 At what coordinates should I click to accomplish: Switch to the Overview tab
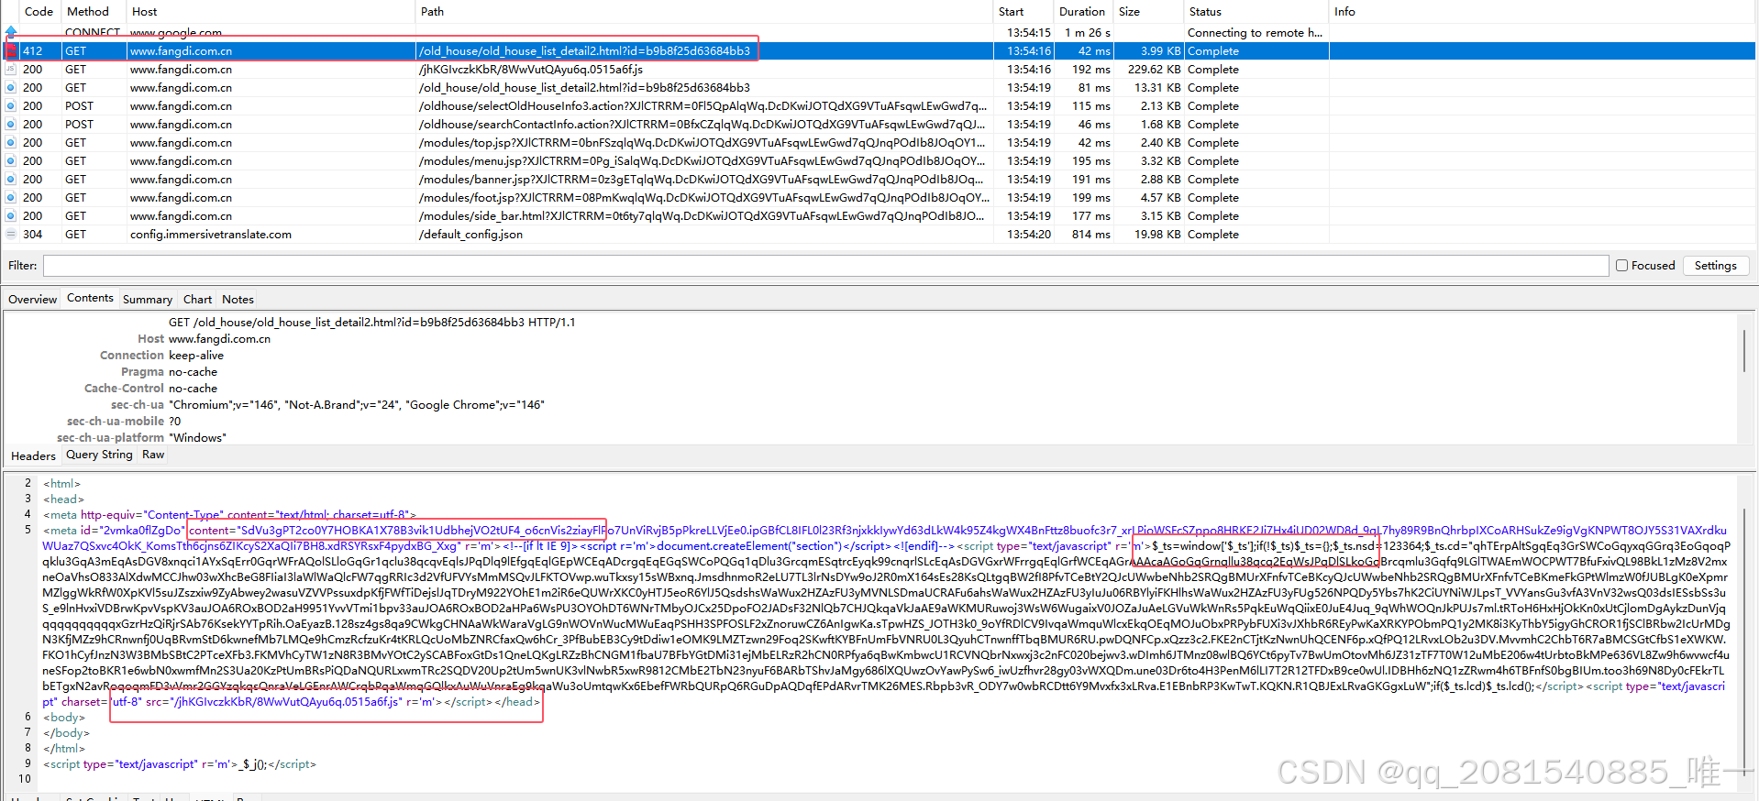click(32, 300)
